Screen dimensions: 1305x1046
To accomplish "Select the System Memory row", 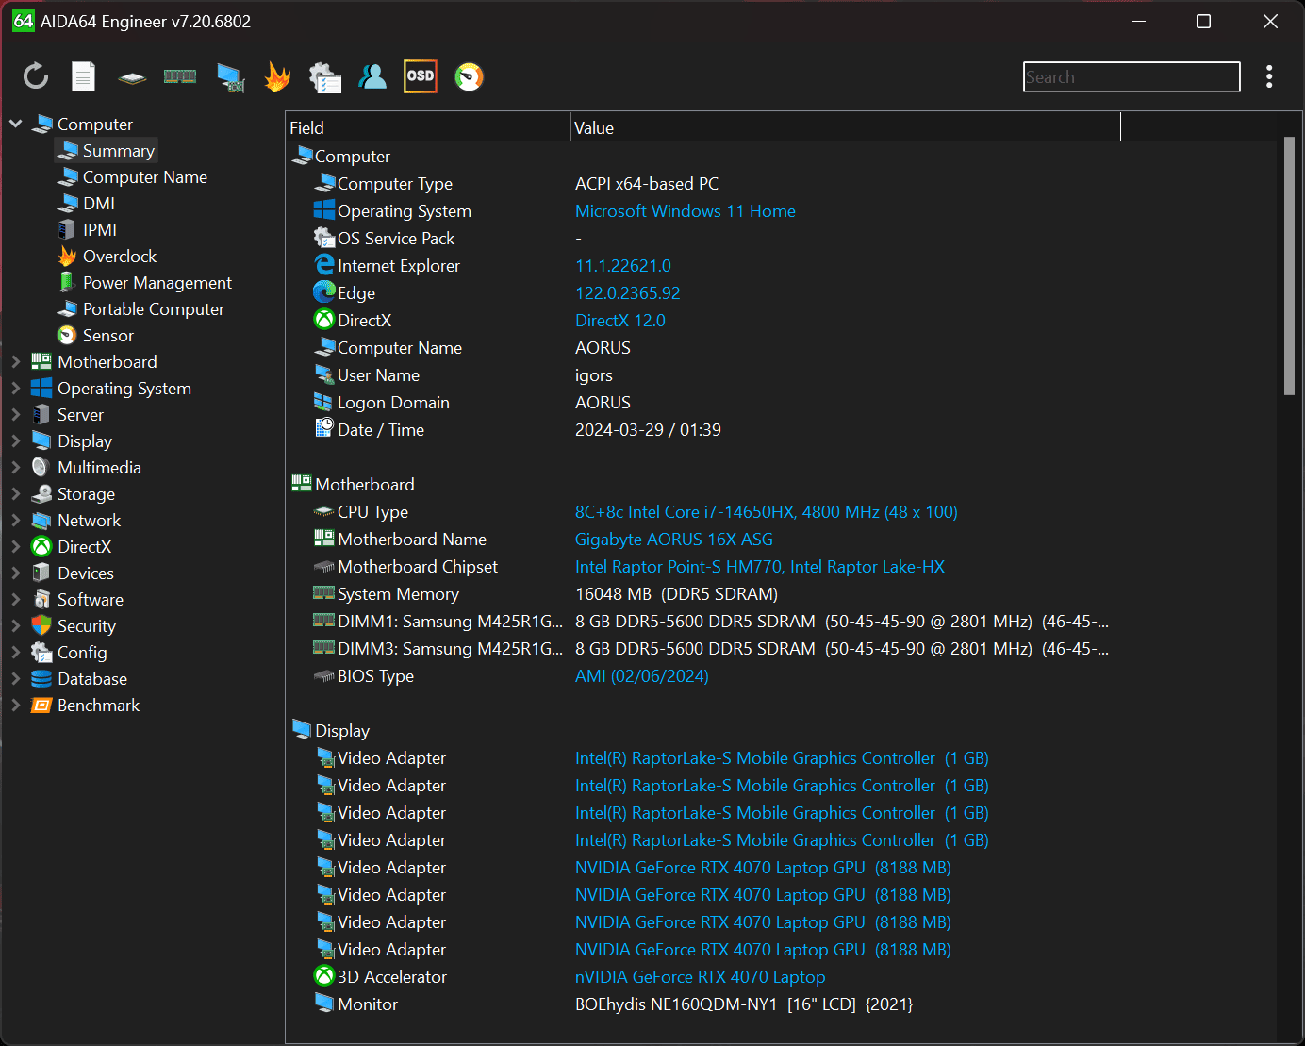I will click(702, 594).
